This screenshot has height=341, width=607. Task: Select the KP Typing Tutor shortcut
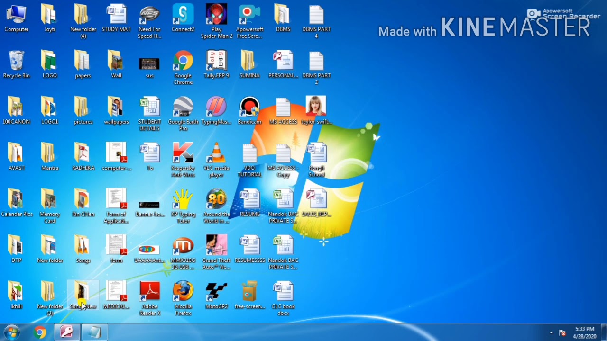[183, 206]
